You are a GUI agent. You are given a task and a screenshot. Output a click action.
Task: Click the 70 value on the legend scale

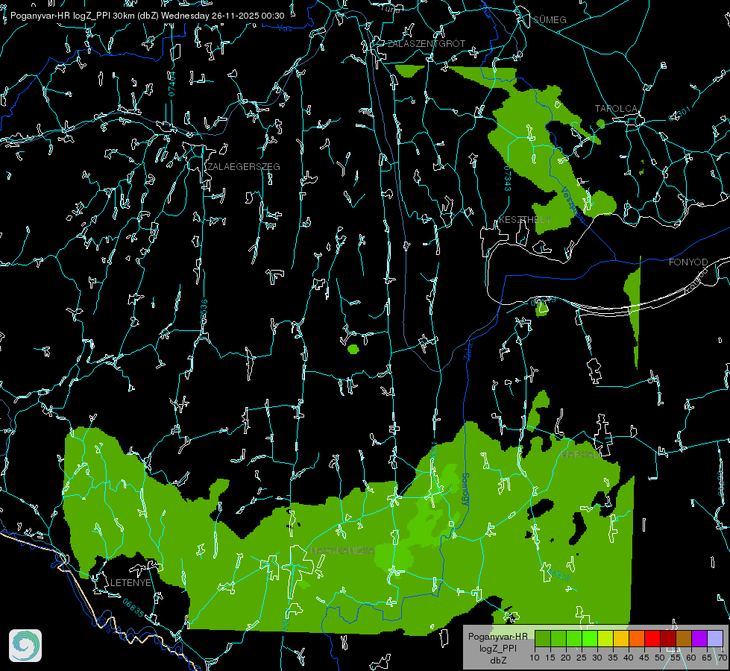[722, 658]
